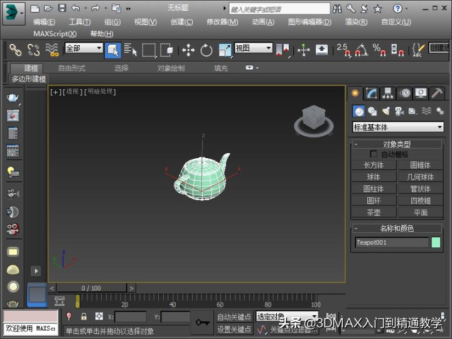The width and height of the screenshot is (452, 339).
Task: Click 茶壶 teapot button
Action: point(374,212)
